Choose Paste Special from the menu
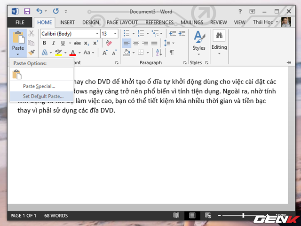This screenshot has width=301, height=226. tap(41, 86)
